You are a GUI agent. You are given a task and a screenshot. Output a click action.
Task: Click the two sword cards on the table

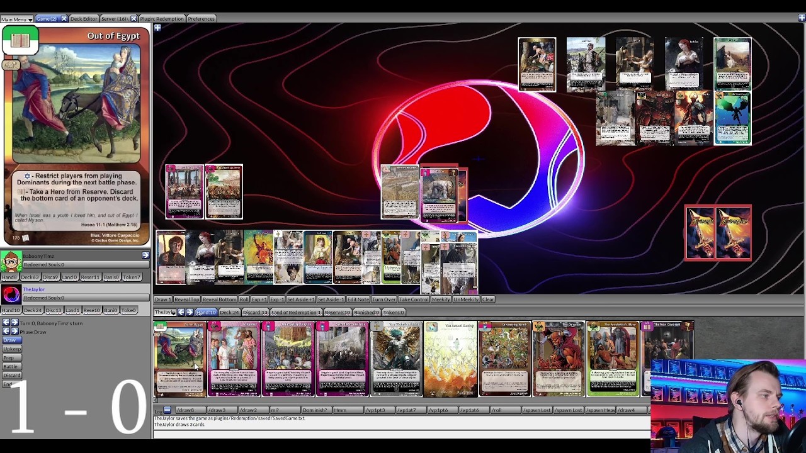pyautogui.click(x=718, y=233)
